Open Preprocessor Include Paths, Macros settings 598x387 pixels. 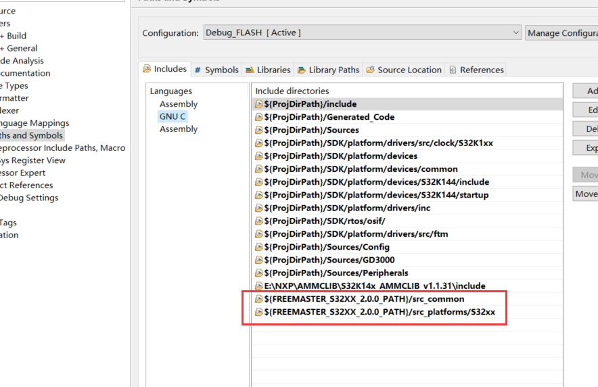point(62,148)
